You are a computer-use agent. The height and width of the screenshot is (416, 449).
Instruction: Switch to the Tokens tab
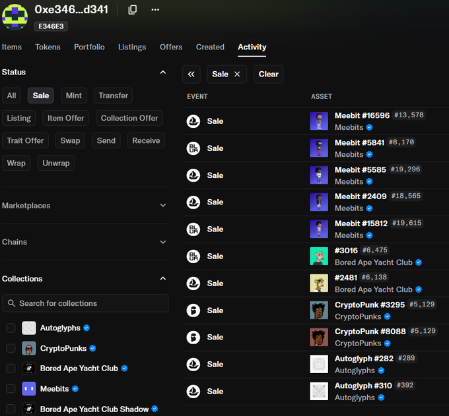pyautogui.click(x=48, y=47)
